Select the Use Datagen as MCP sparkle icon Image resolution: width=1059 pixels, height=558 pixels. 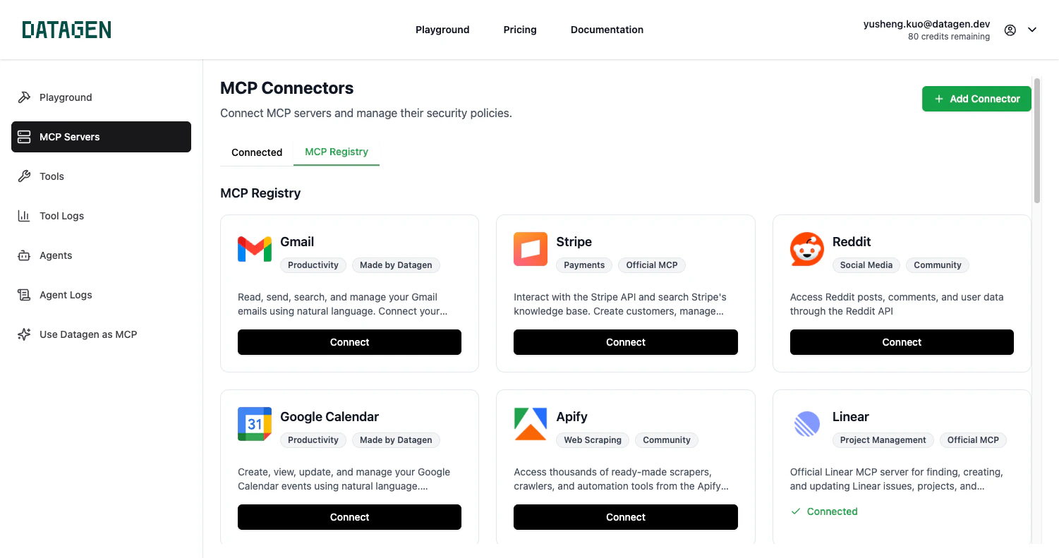click(x=24, y=334)
